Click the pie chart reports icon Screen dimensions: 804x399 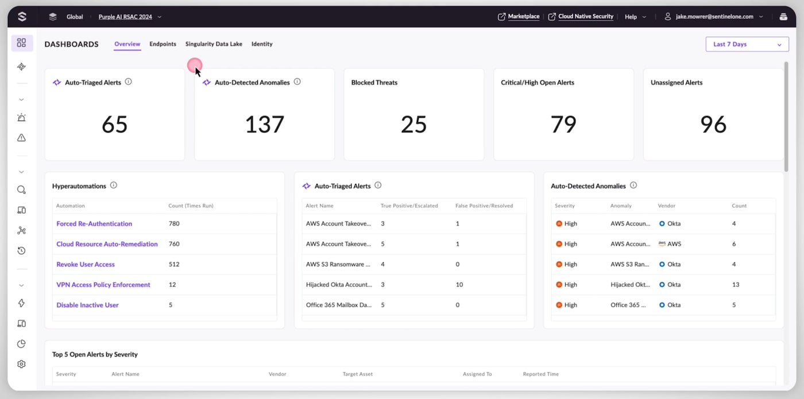(x=21, y=344)
